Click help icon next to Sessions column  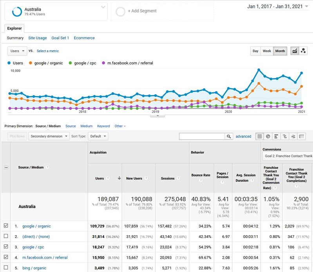pyautogui.click(x=179, y=178)
